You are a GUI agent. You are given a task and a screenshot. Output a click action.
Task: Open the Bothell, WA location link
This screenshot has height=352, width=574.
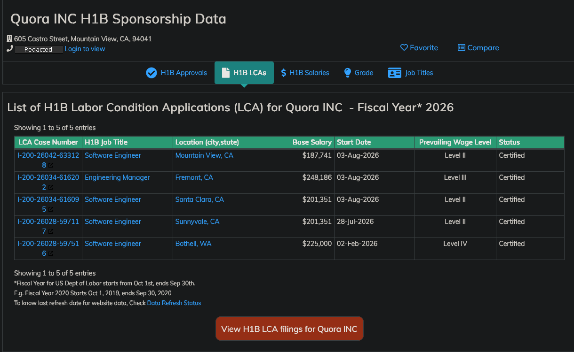pyautogui.click(x=193, y=244)
